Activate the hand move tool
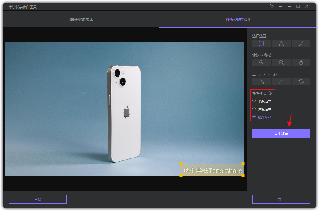This screenshot has height=211, width=319. click(x=301, y=63)
